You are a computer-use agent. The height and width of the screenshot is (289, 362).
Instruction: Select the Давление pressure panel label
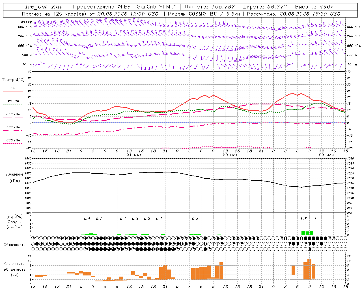pyautogui.click(x=15, y=174)
